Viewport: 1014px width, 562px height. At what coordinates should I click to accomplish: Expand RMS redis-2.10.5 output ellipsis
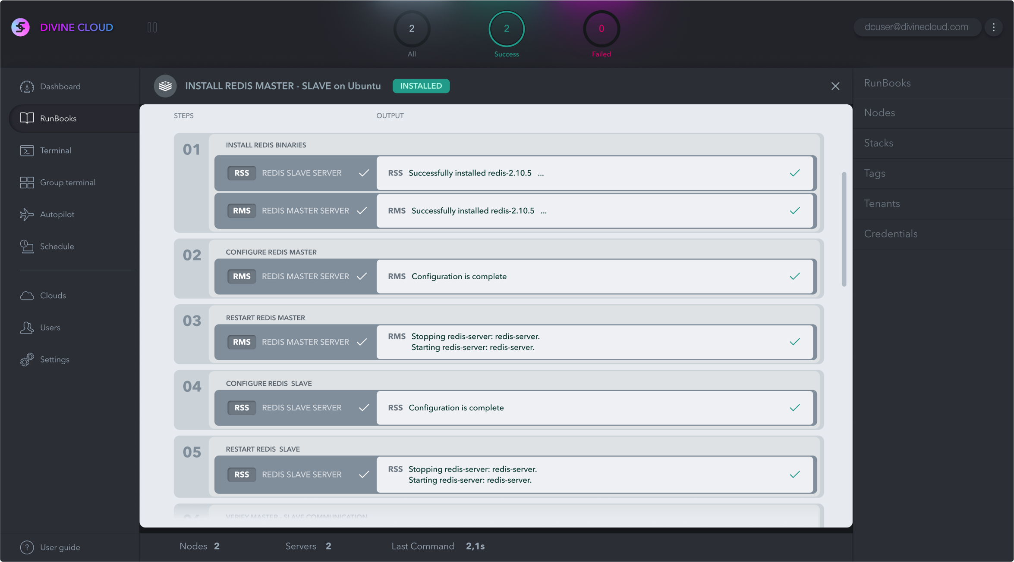click(544, 211)
